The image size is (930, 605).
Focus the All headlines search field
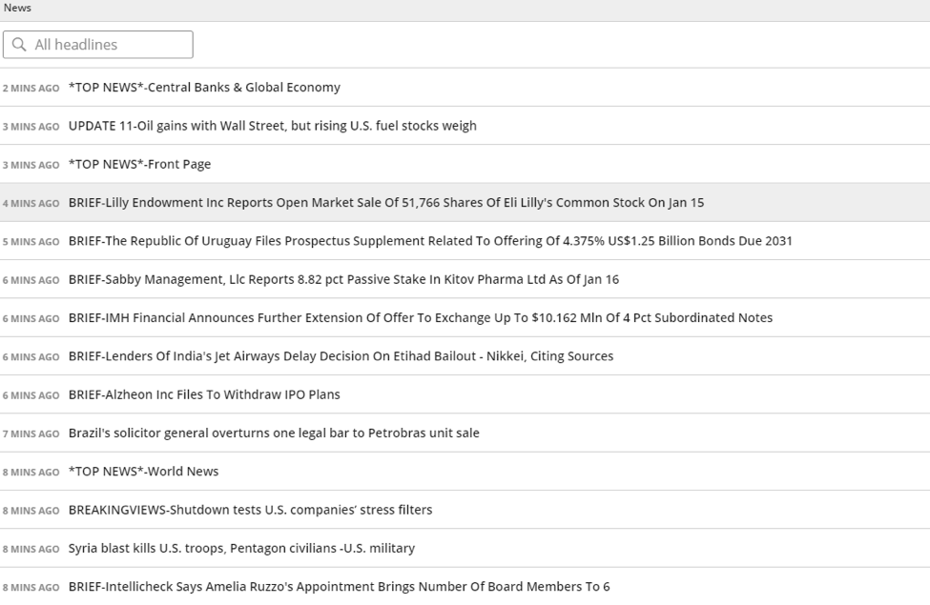click(98, 45)
